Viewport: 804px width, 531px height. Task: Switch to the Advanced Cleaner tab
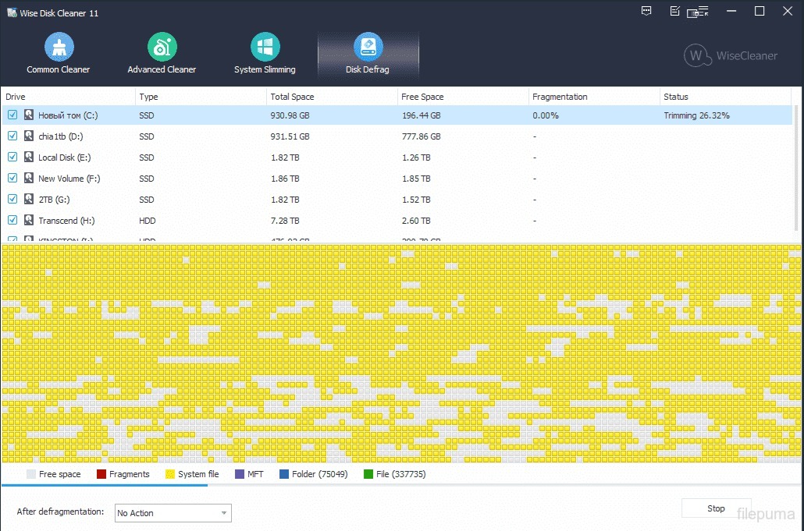162,55
